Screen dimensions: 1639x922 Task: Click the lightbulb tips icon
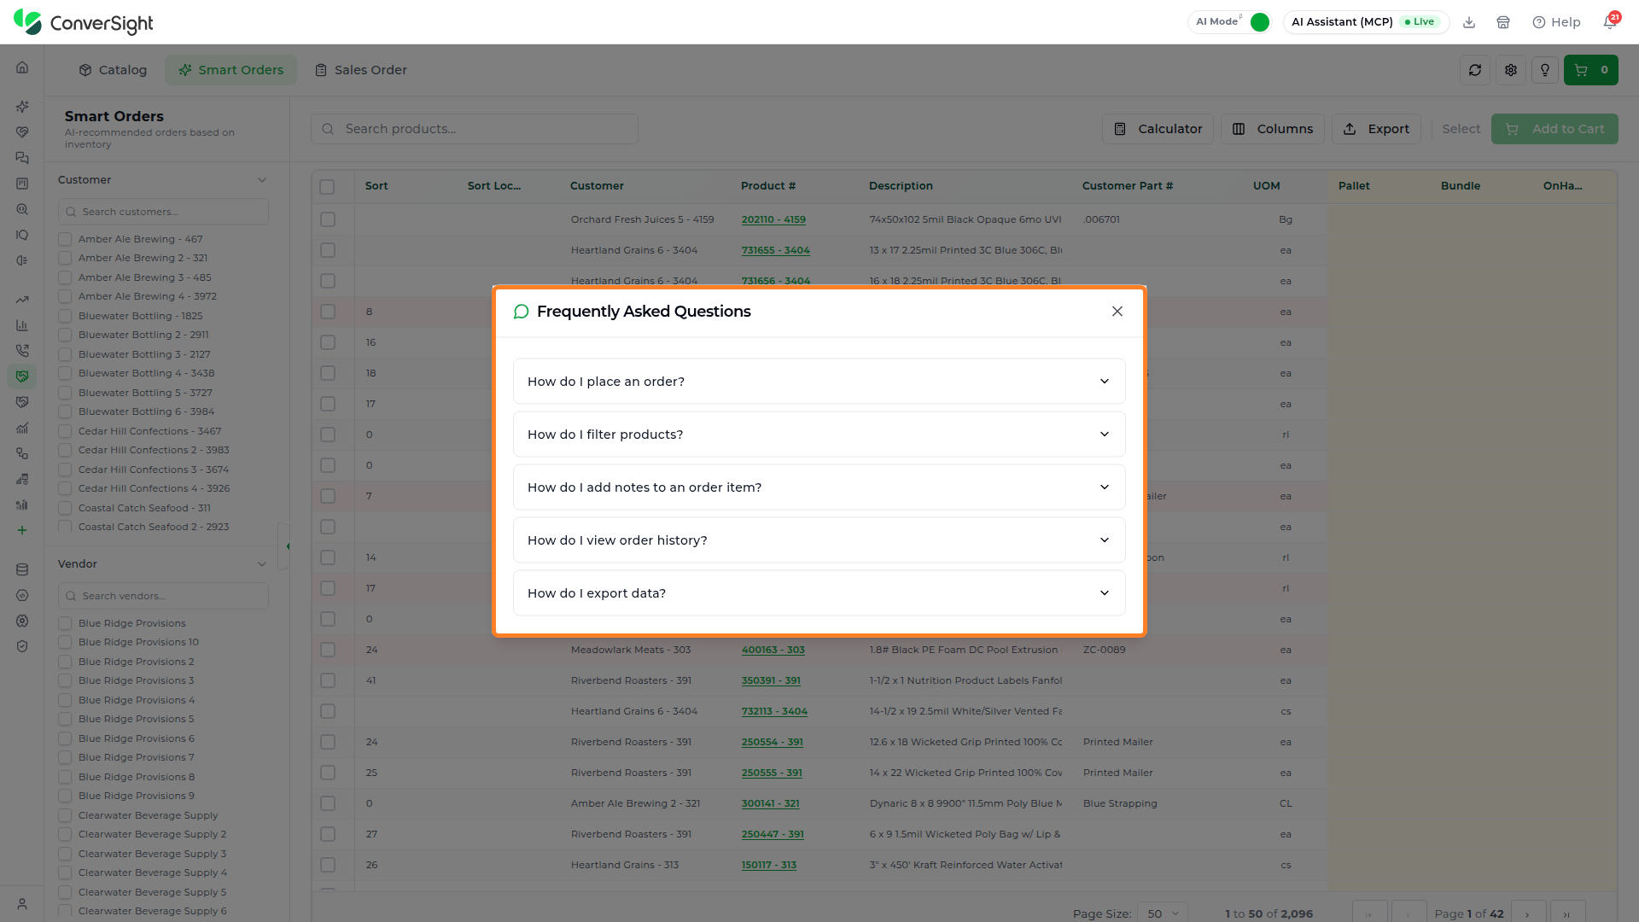[x=1545, y=70]
